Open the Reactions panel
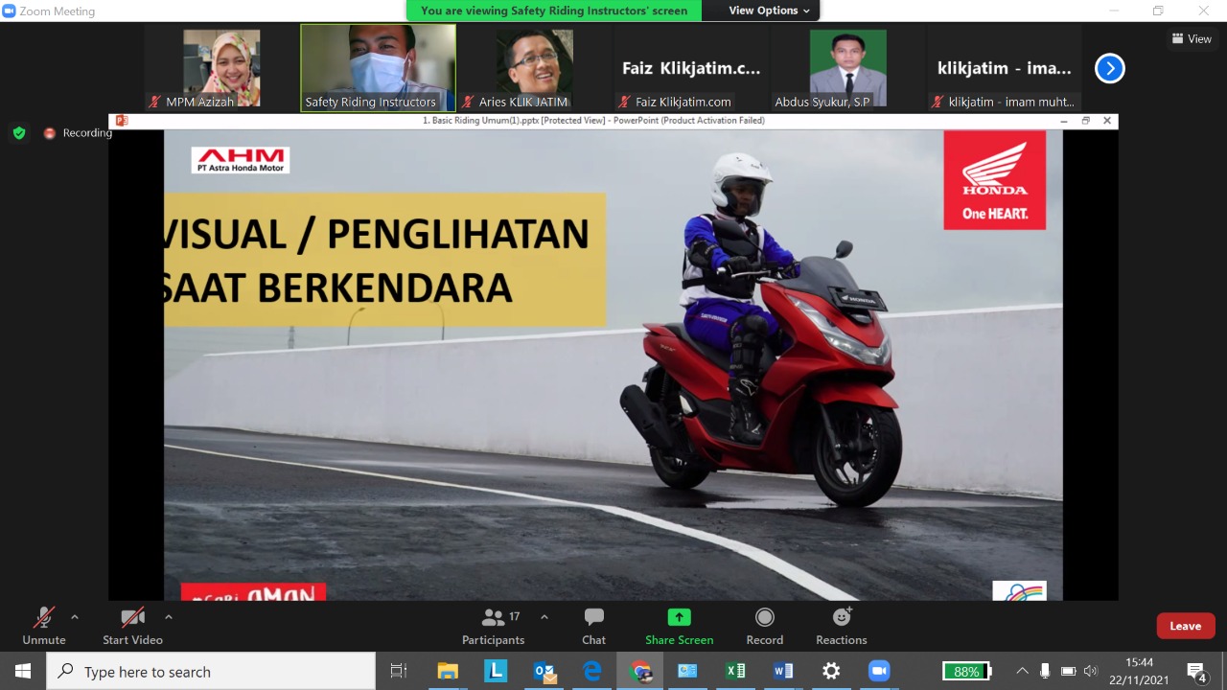Screen dimensions: 1227x690 tap(841, 625)
